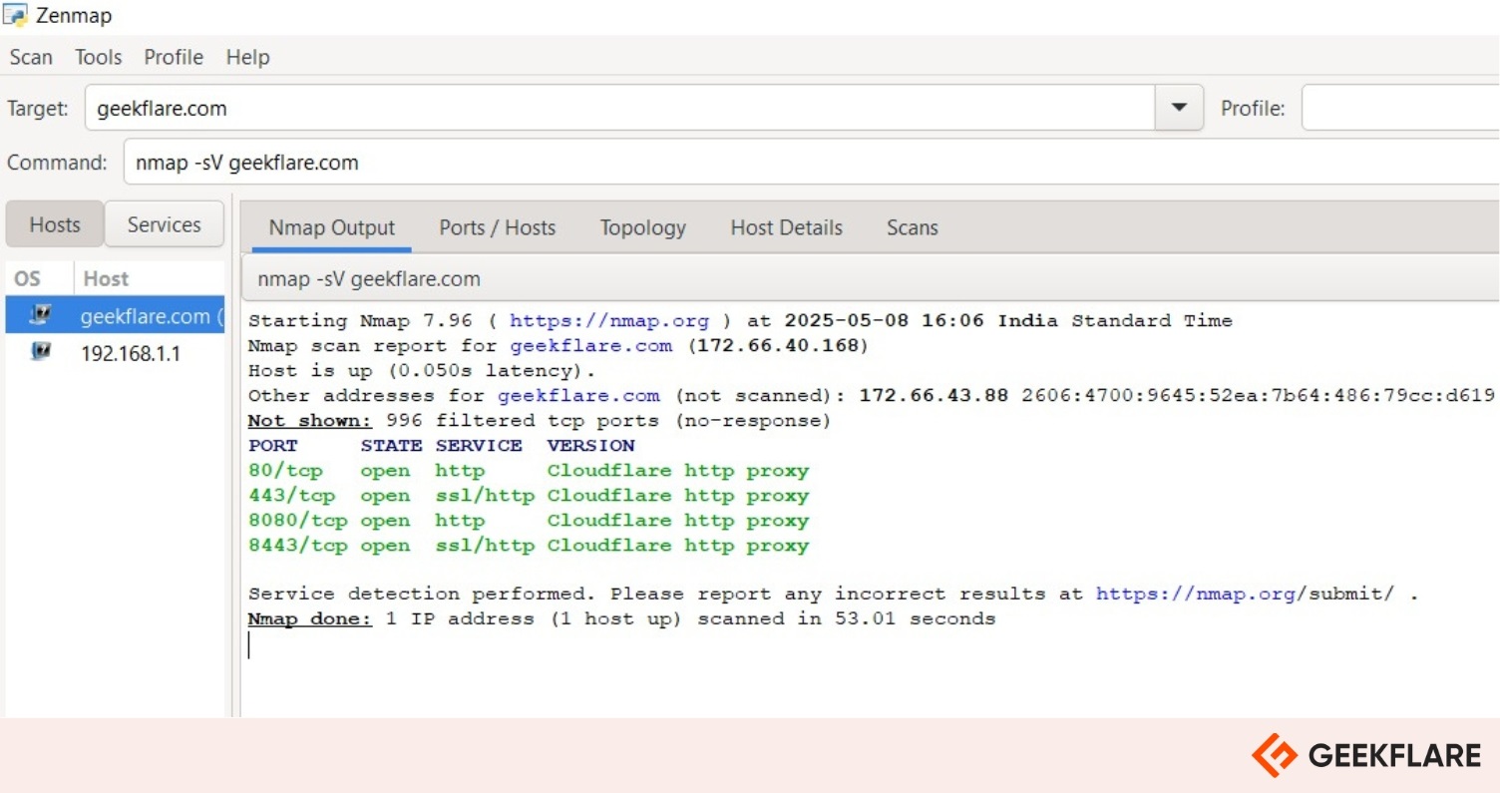
Task: Click the address 172.66.43.88
Action: click(934, 395)
